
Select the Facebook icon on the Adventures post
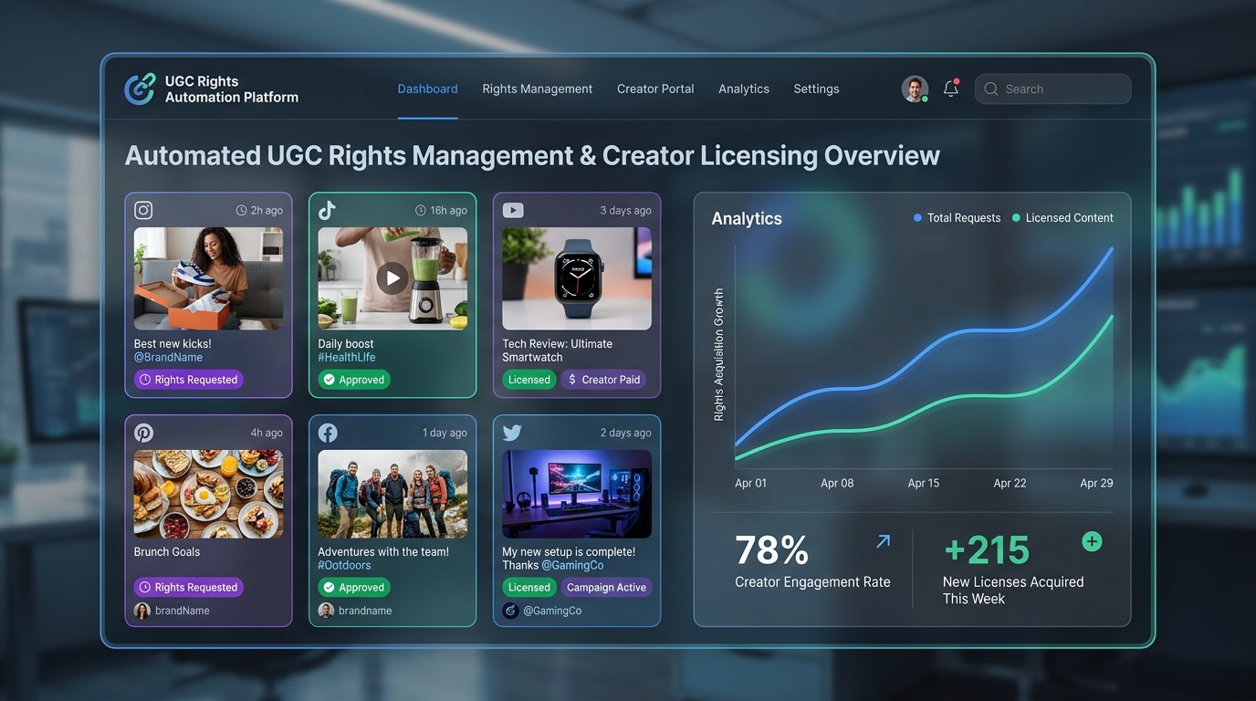328,432
